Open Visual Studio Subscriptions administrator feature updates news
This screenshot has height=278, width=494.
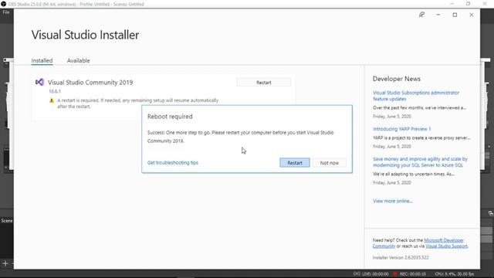pos(416,96)
